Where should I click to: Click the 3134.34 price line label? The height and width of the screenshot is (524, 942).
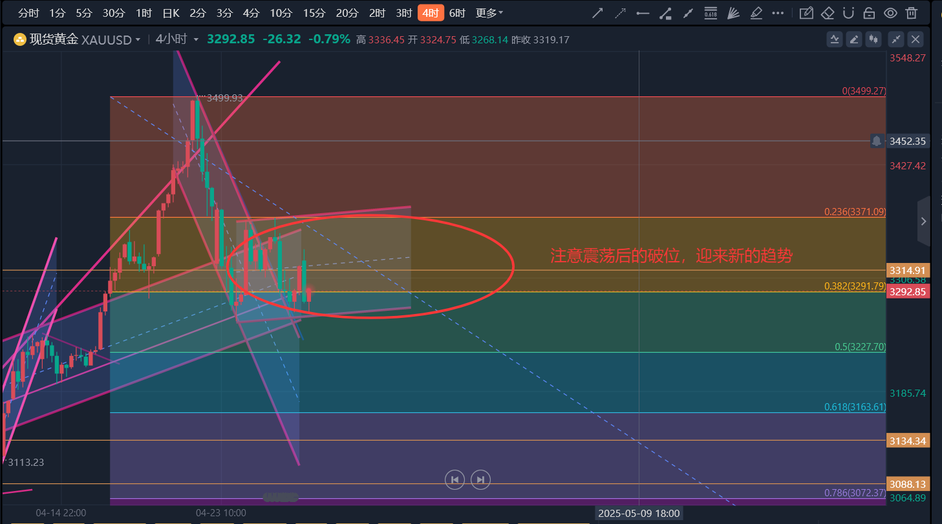point(908,440)
